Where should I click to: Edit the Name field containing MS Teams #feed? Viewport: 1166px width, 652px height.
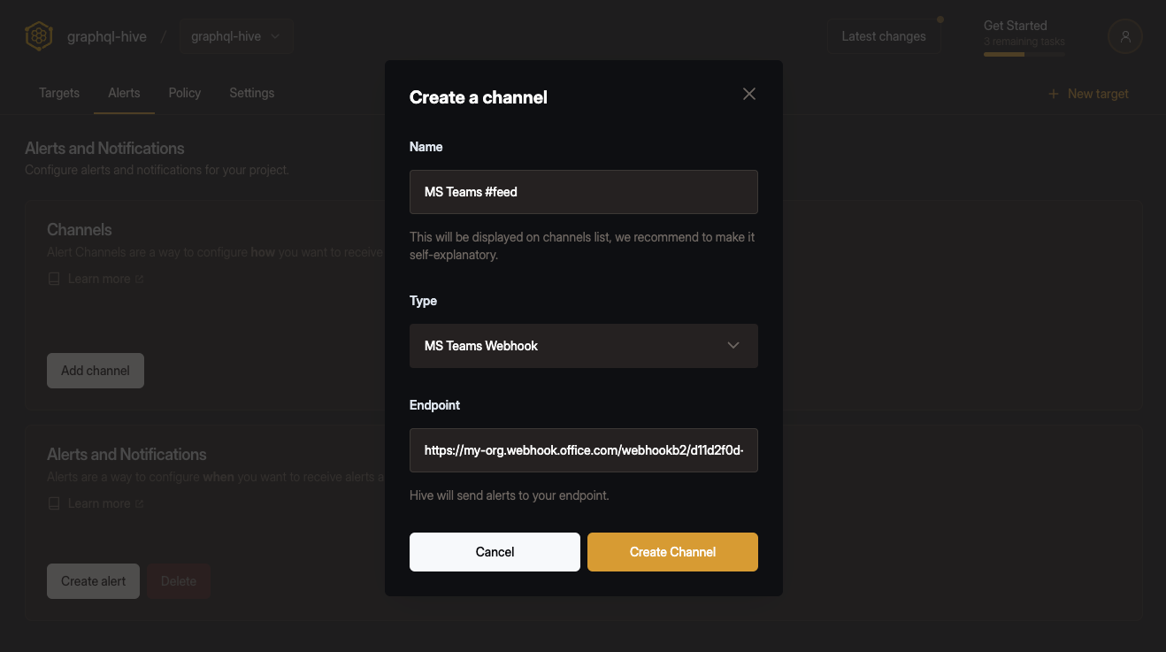pyautogui.click(x=583, y=191)
